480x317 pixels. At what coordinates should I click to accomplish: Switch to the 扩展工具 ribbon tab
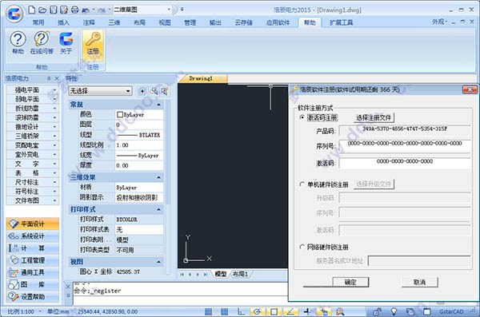pyautogui.click(x=341, y=22)
